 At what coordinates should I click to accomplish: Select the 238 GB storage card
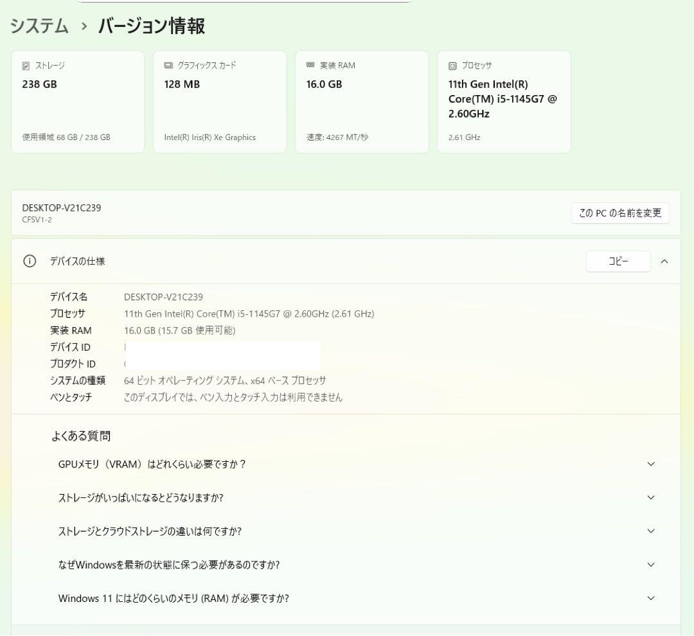pos(77,102)
